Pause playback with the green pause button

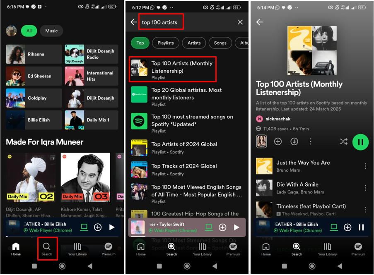360,141
